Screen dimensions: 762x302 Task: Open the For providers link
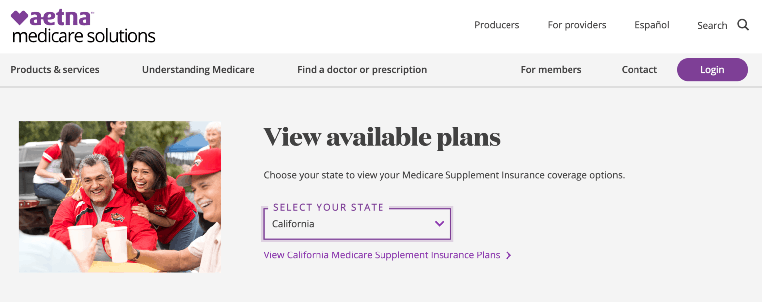pos(576,25)
